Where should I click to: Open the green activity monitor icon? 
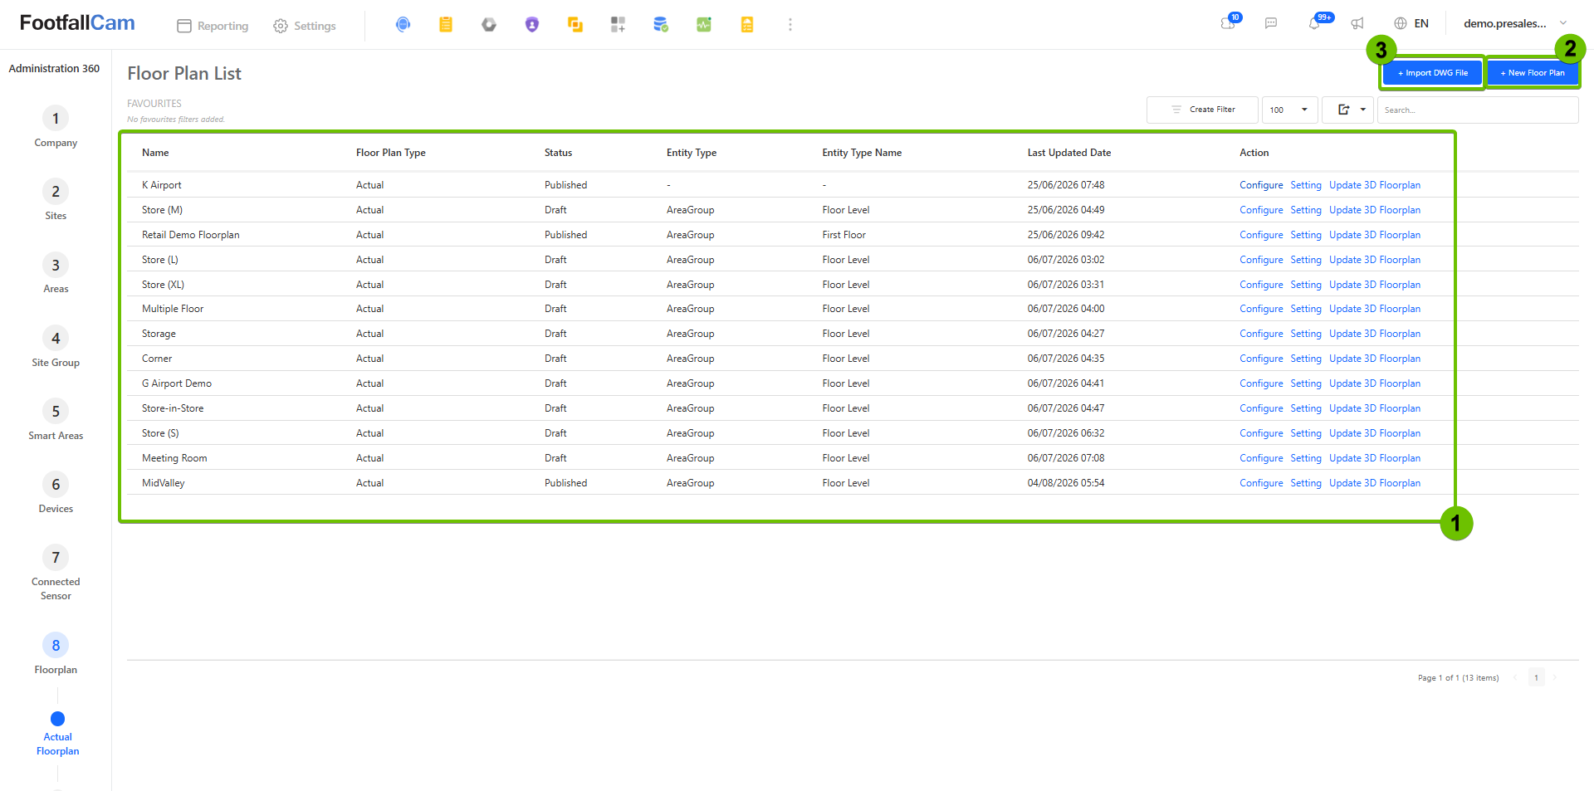coord(704,25)
